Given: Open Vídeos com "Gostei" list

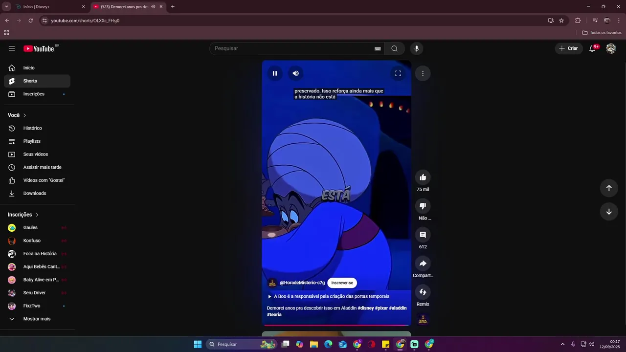Looking at the screenshot, I should 37,180.
